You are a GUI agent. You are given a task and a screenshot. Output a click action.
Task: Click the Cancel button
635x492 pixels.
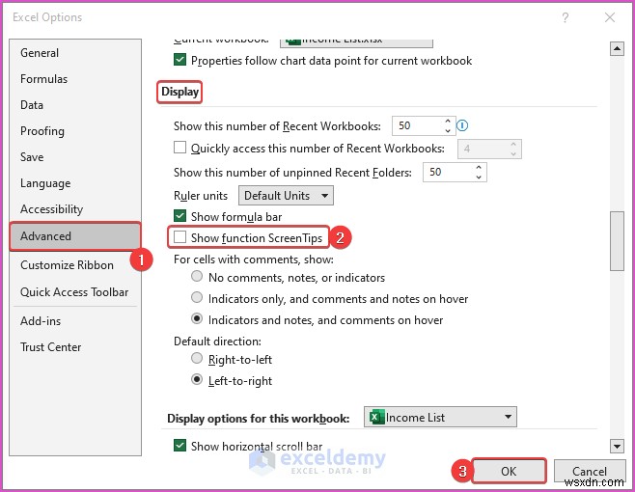click(x=590, y=471)
